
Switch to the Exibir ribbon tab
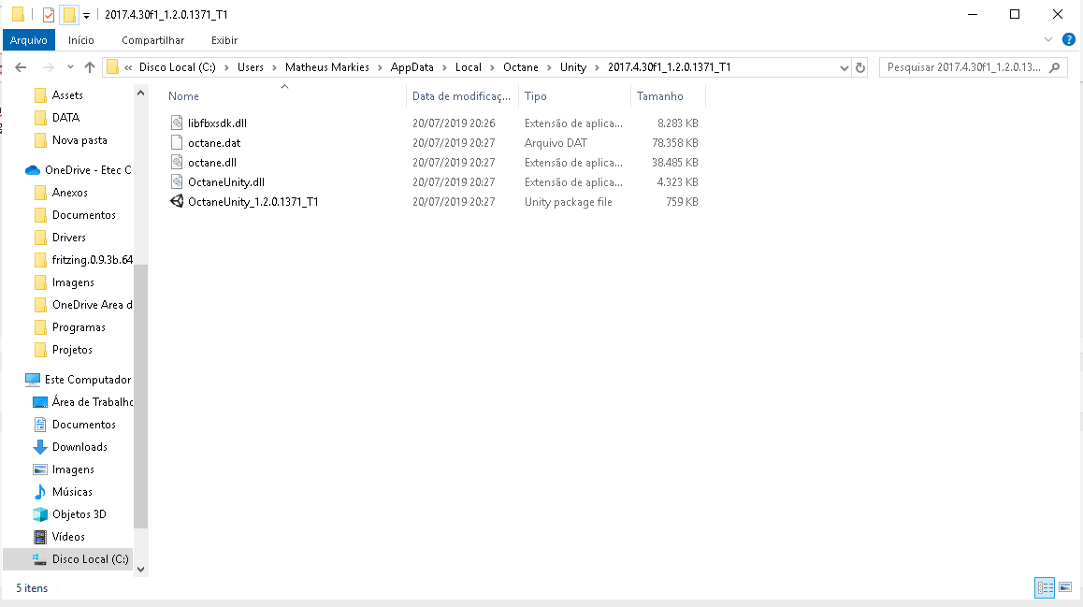[224, 40]
